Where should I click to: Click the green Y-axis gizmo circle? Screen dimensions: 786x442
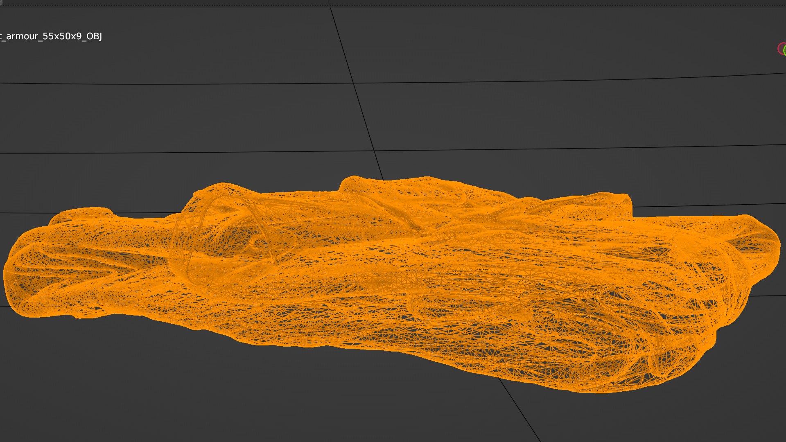coord(785,50)
